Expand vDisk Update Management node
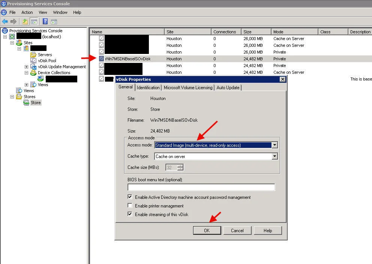The height and width of the screenshot is (264, 372). [26, 67]
